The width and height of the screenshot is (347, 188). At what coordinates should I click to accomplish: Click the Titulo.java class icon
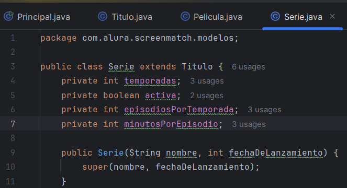pyautogui.click(x=103, y=16)
